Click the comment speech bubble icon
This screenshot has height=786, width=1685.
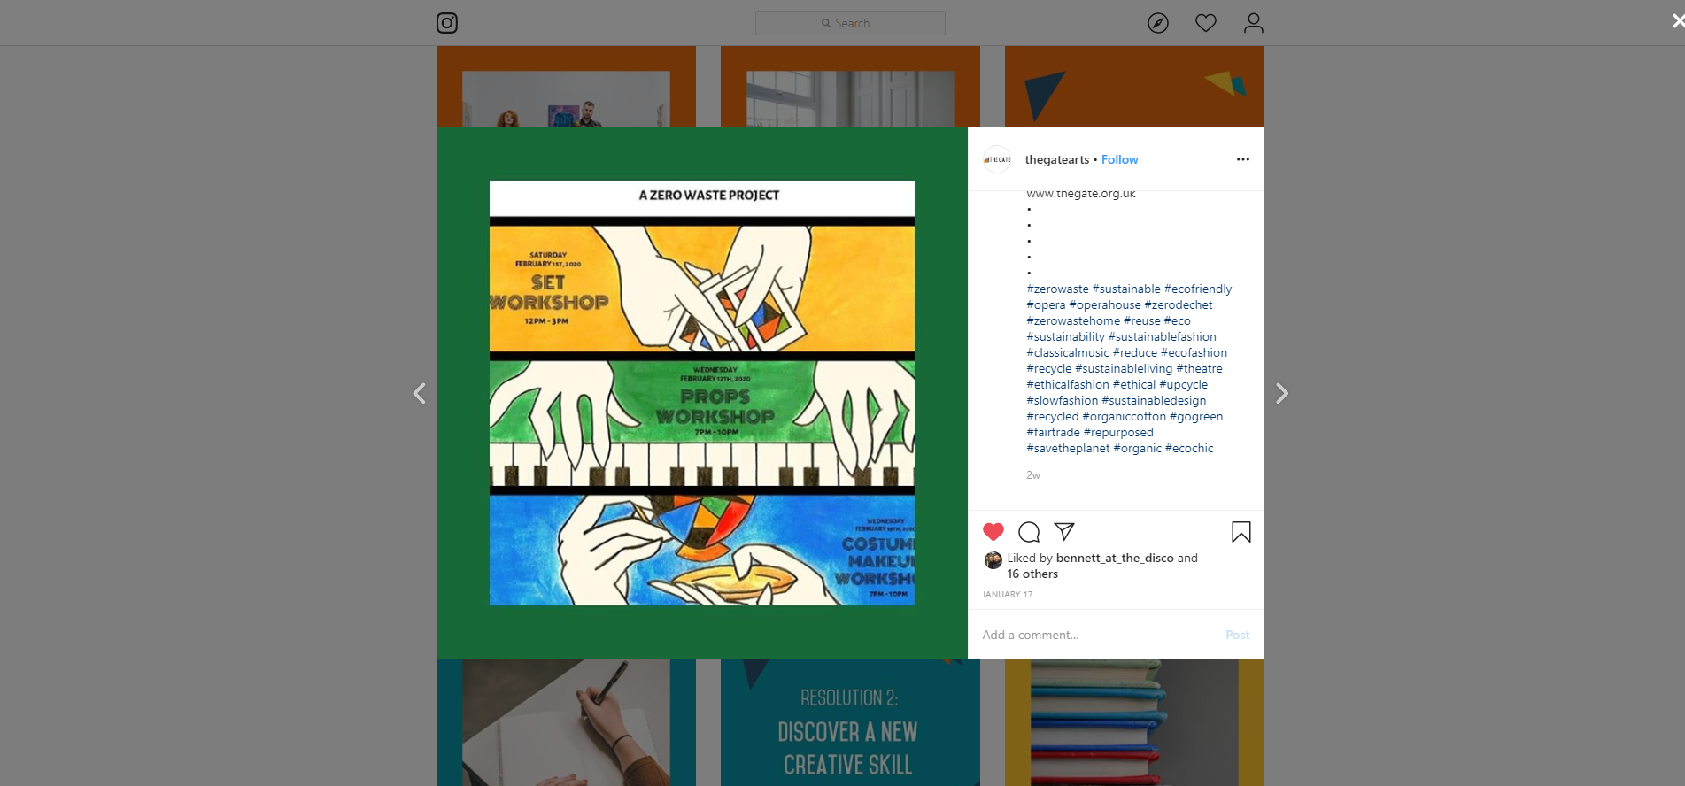(x=1029, y=532)
